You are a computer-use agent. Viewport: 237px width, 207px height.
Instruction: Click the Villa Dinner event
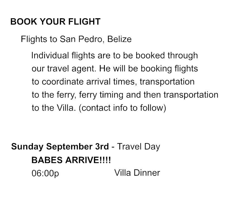137,173
